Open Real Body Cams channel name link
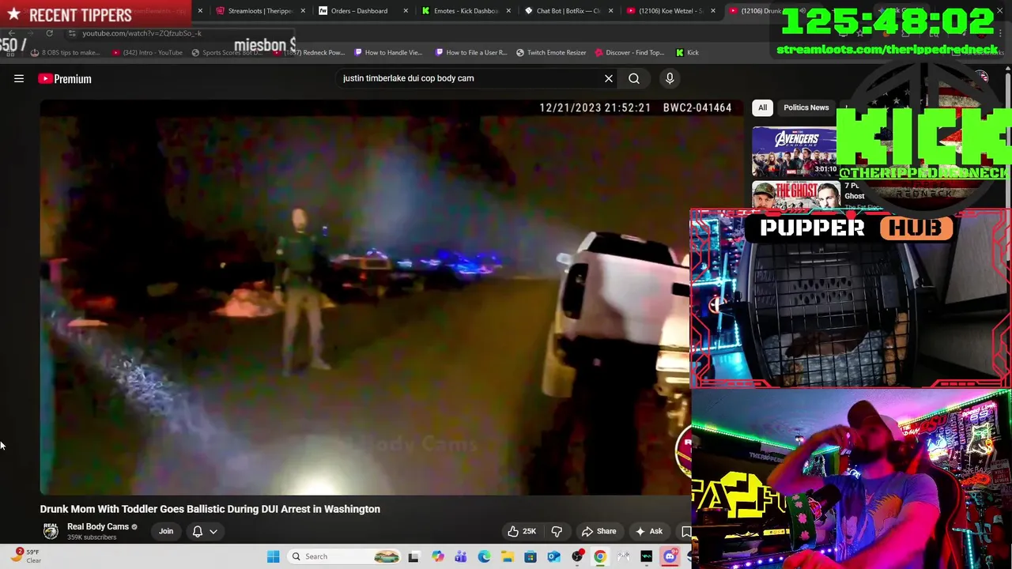 pyautogui.click(x=98, y=526)
